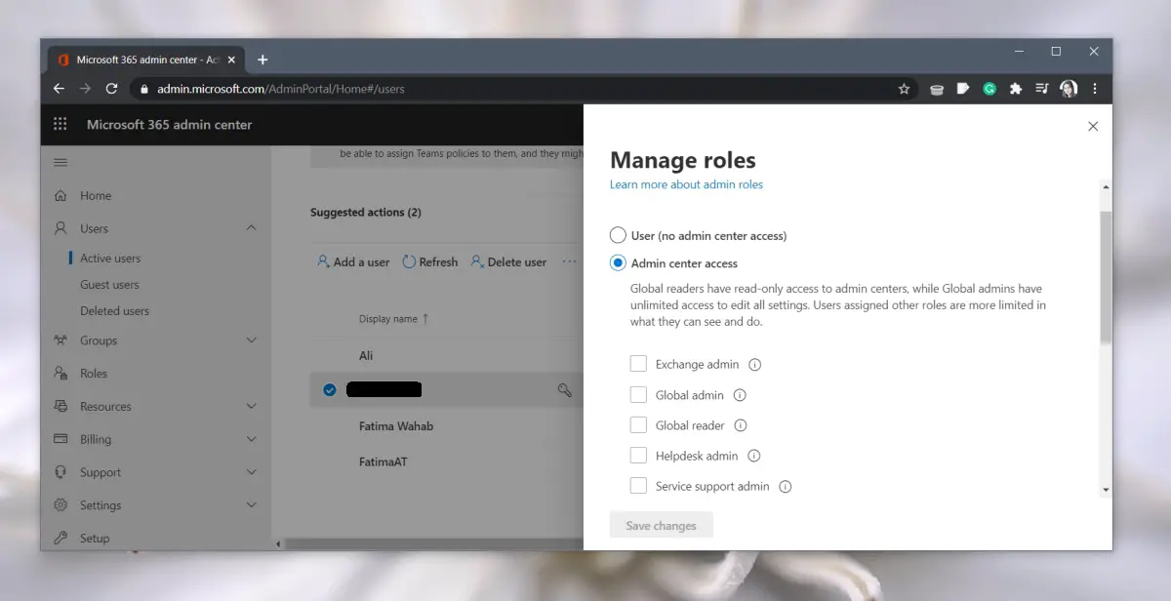Open Guest users page
This screenshot has width=1171, height=601.
tap(109, 285)
